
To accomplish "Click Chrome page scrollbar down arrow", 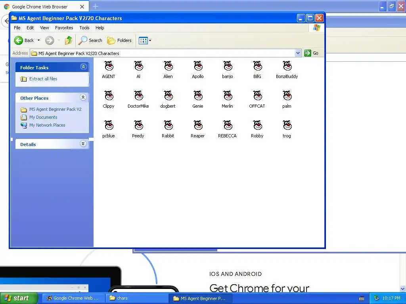I will [403, 289].
